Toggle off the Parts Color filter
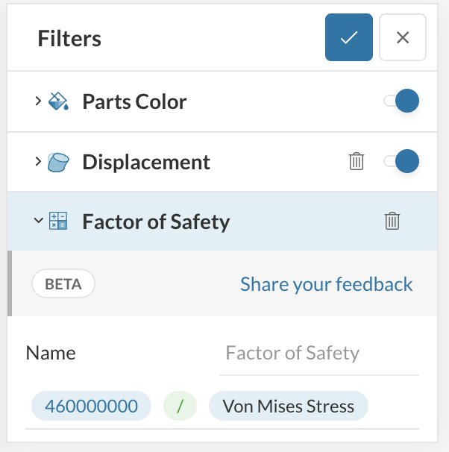Viewport: 449px width, 452px height. tap(402, 101)
